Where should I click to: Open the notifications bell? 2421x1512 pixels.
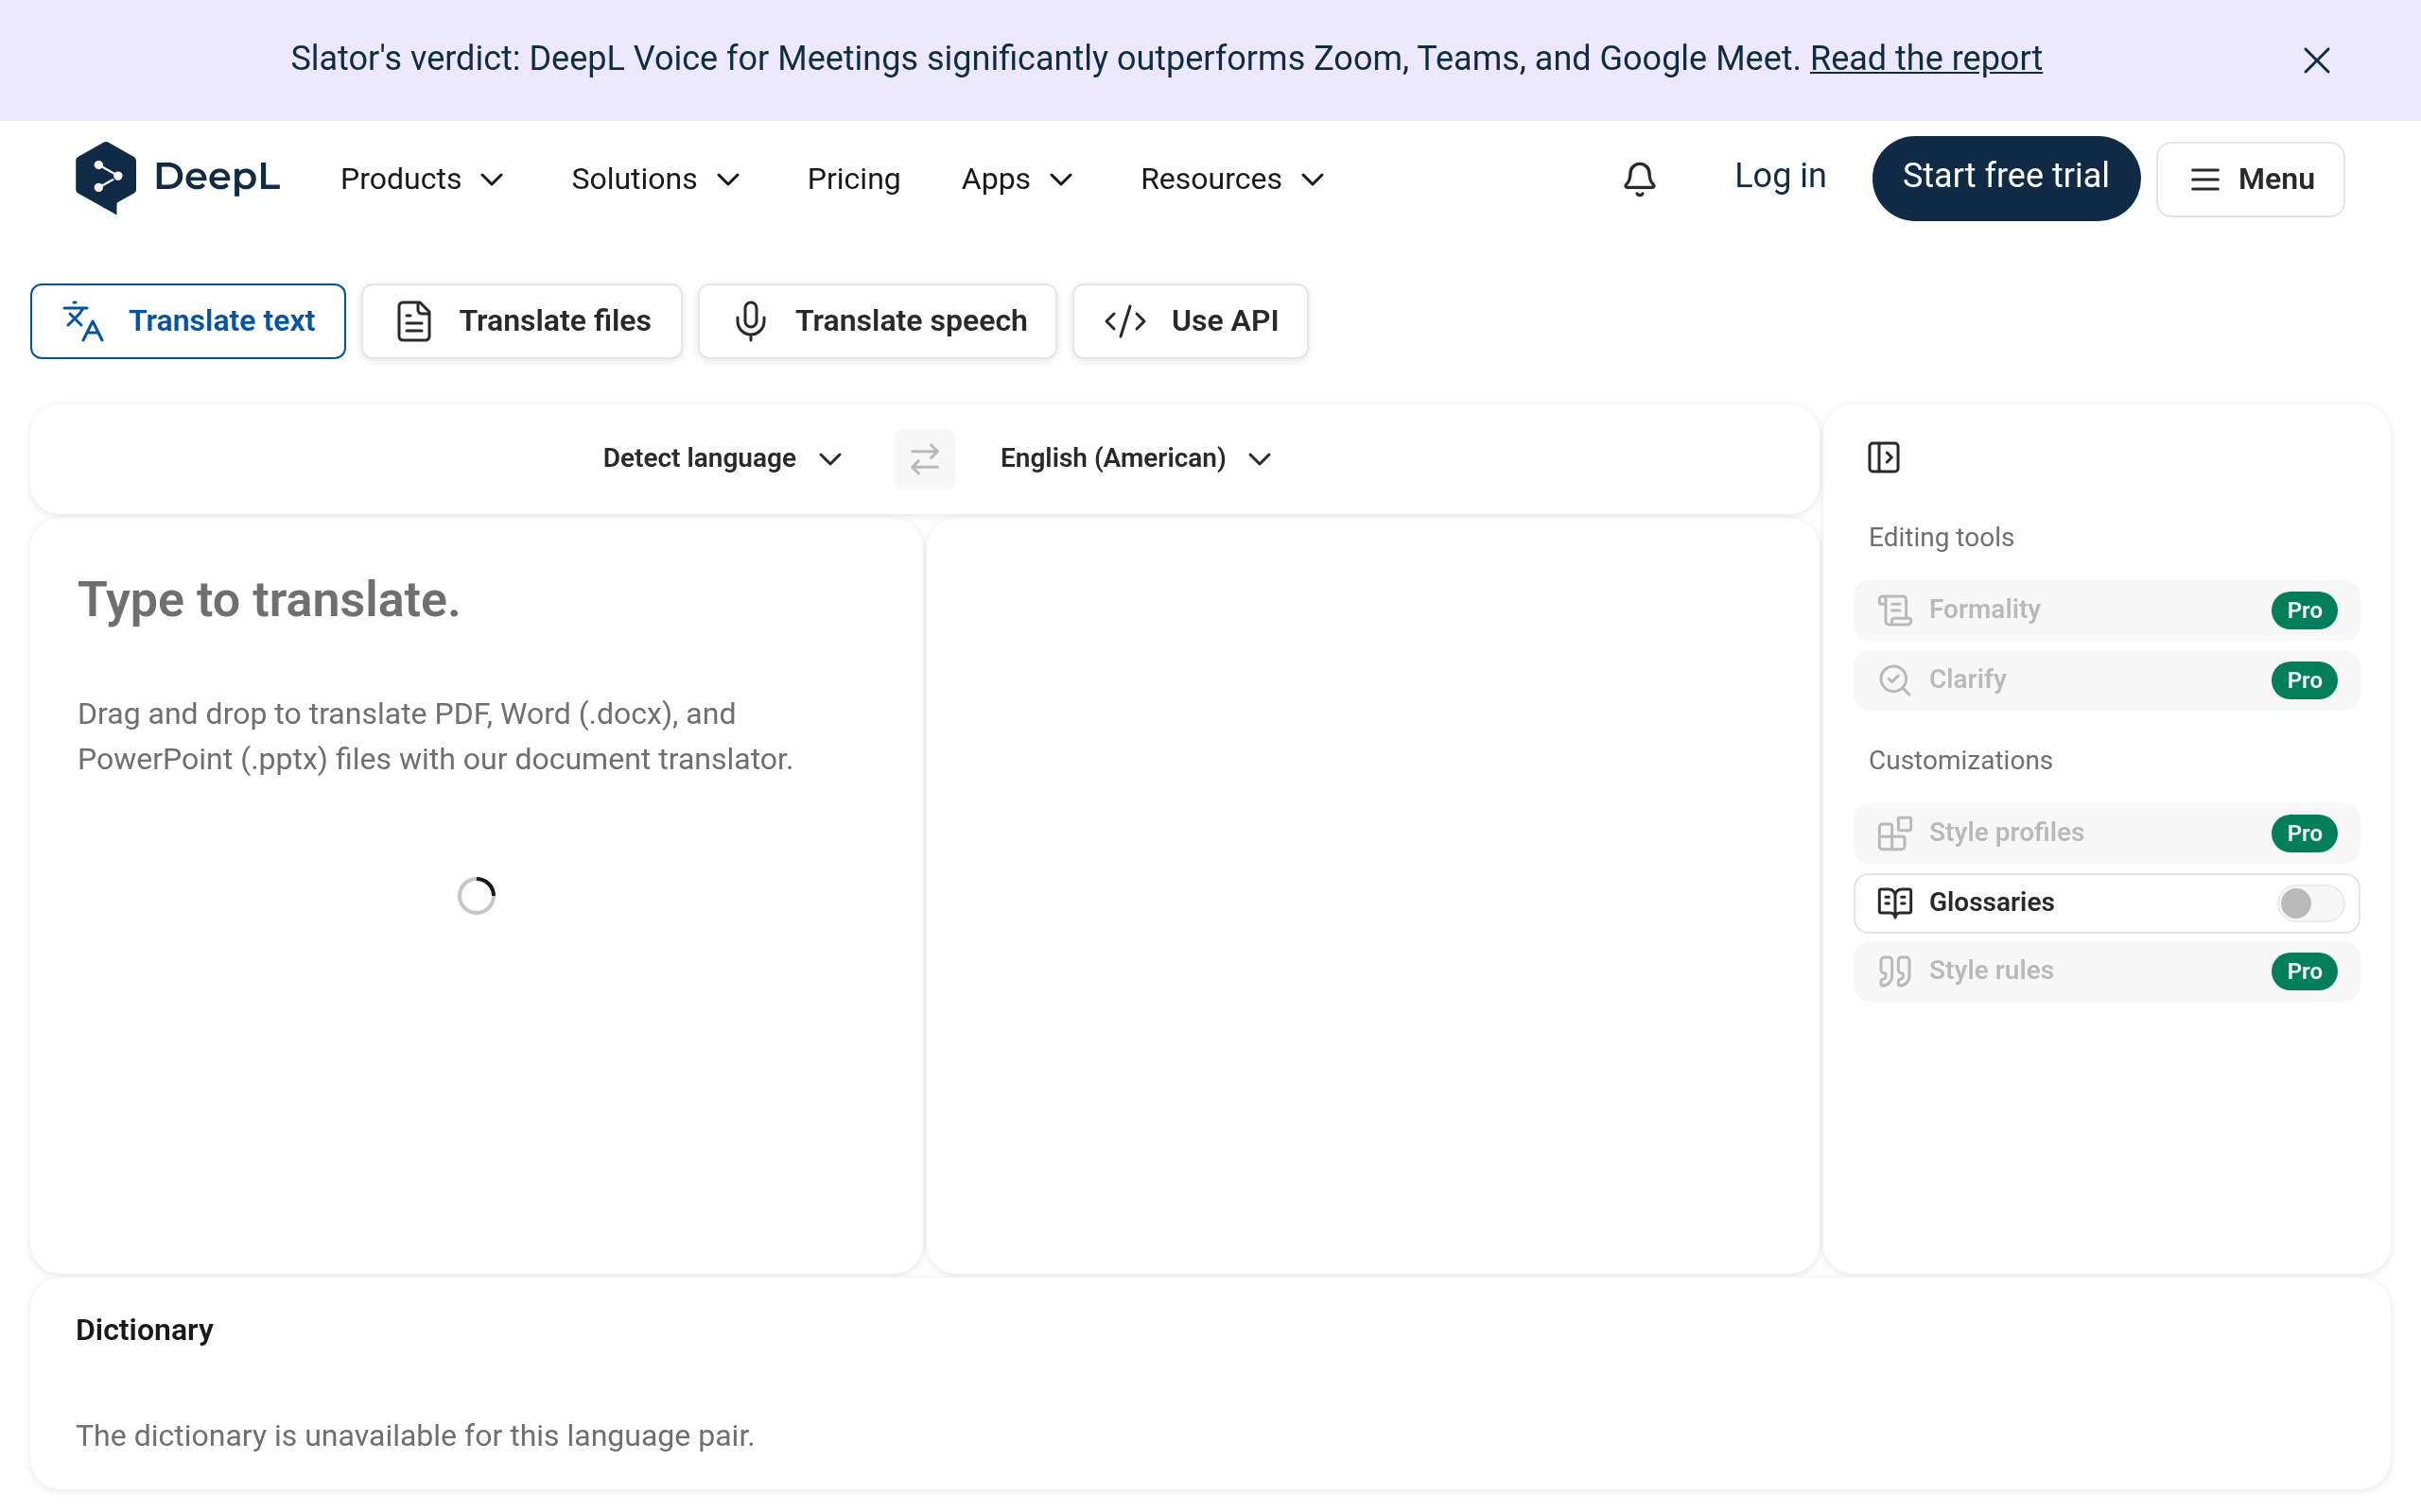(1639, 179)
